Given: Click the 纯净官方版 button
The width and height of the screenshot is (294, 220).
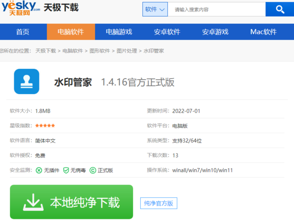Looking at the screenshot, I should (159, 203).
